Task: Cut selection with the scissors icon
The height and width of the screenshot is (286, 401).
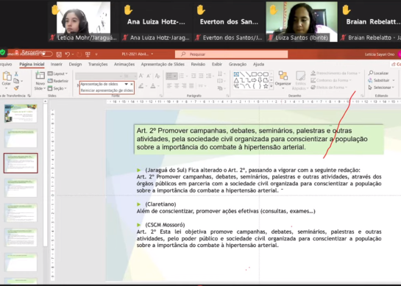Action: (16, 74)
